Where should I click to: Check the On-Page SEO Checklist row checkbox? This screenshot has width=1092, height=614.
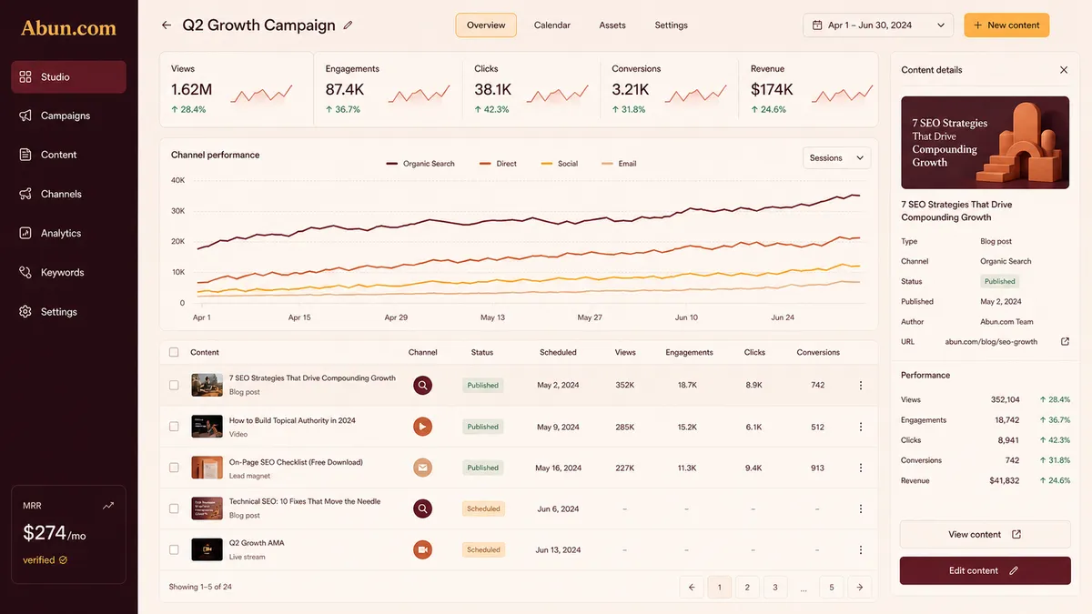click(x=174, y=468)
